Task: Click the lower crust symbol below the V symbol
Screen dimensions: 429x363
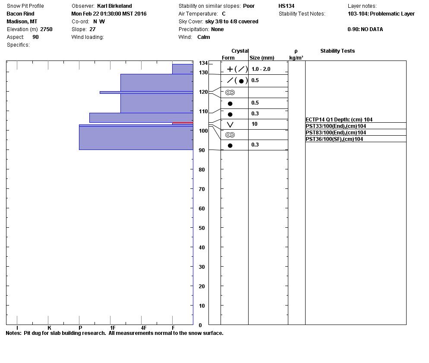Action: 230,135
